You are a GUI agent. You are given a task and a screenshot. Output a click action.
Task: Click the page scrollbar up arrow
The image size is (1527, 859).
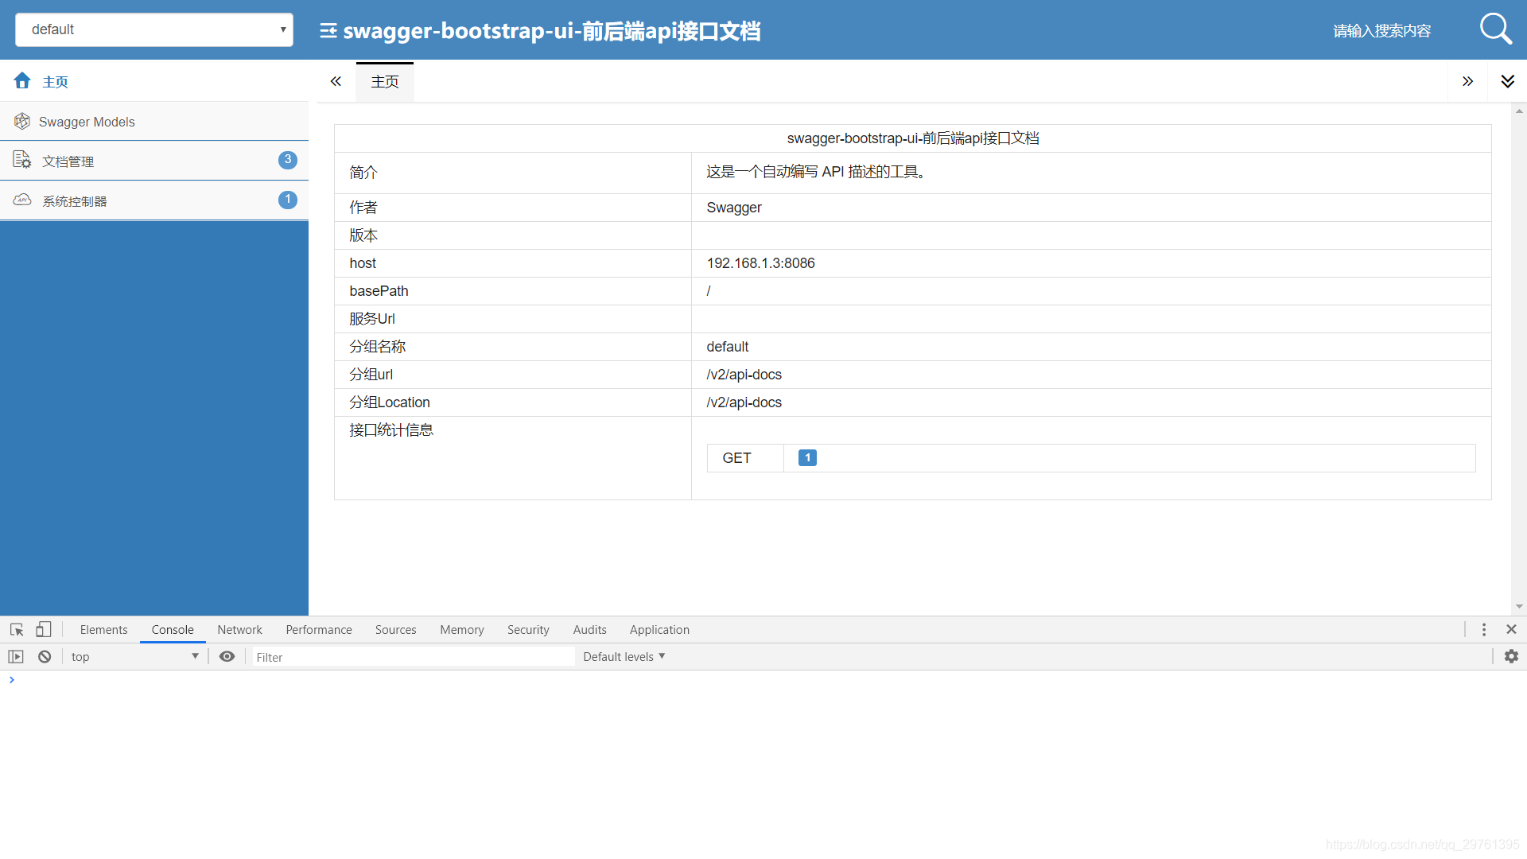click(1519, 111)
